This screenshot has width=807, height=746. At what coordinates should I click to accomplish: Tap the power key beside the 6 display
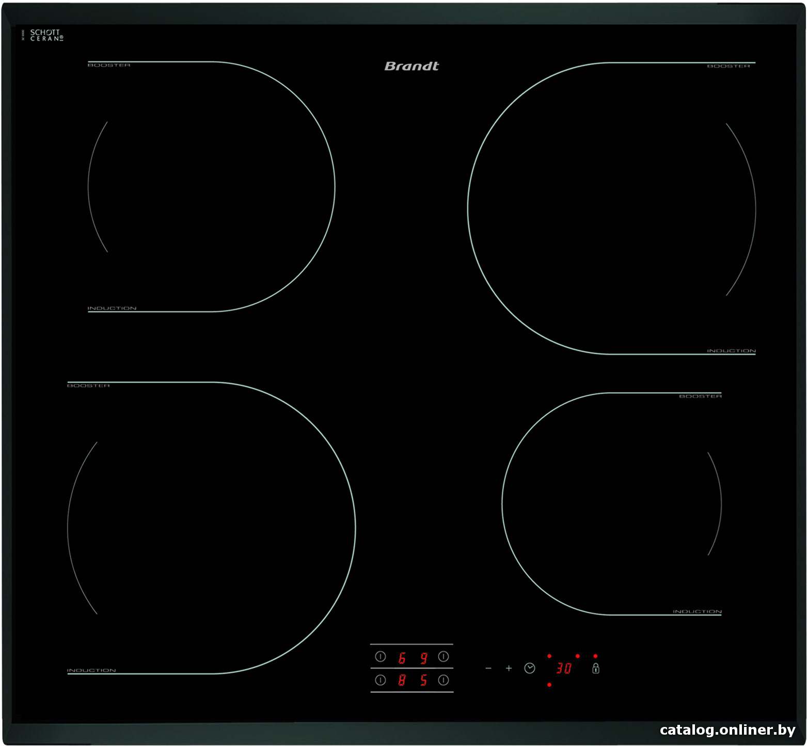381,657
